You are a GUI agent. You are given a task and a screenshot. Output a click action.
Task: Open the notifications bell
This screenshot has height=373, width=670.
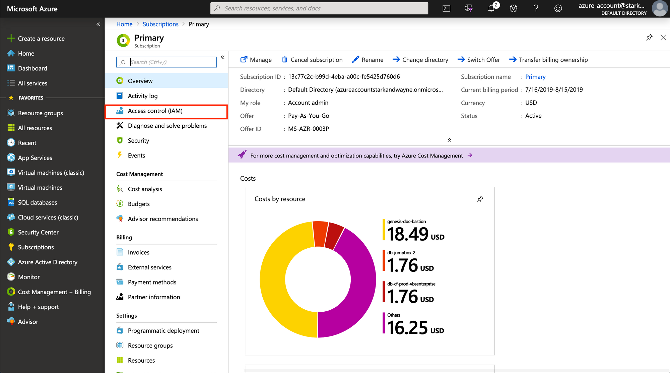coord(491,8)
